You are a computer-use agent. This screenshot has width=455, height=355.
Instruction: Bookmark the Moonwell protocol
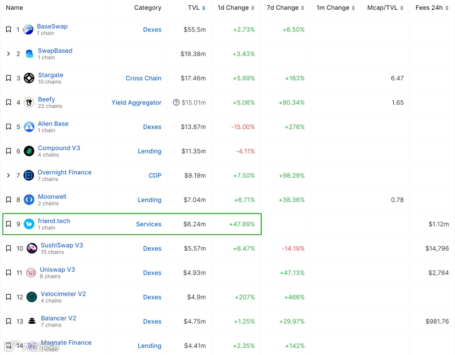[9, 200]
